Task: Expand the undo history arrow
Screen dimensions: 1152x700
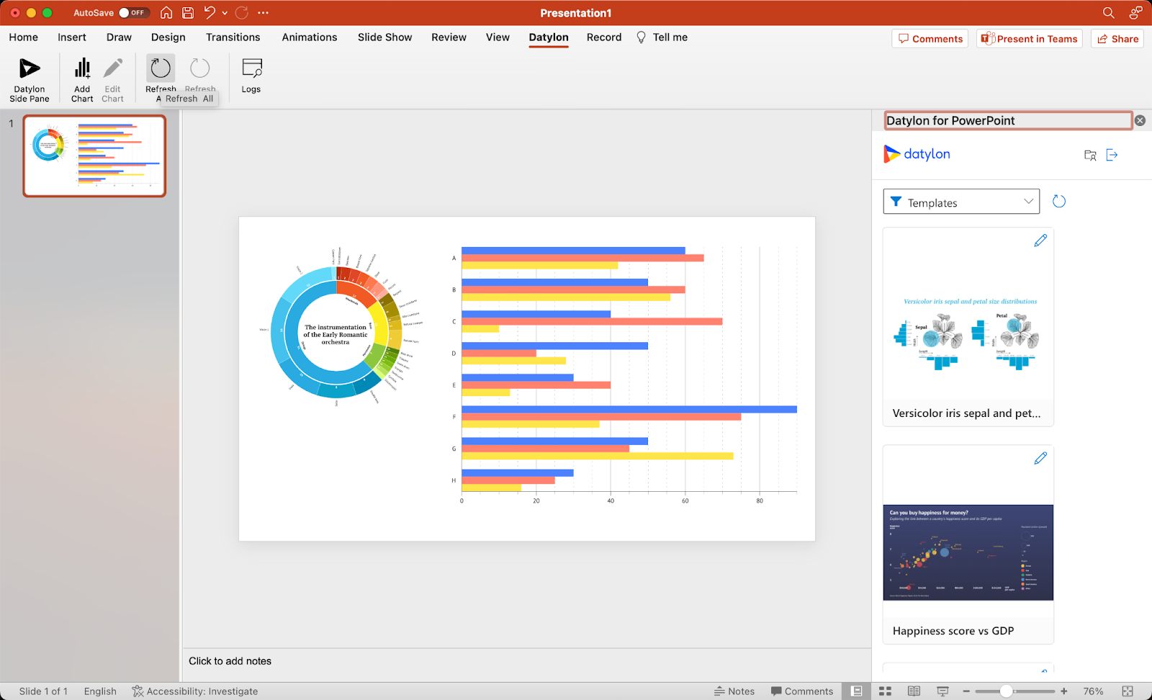Action: coord(225,13)
